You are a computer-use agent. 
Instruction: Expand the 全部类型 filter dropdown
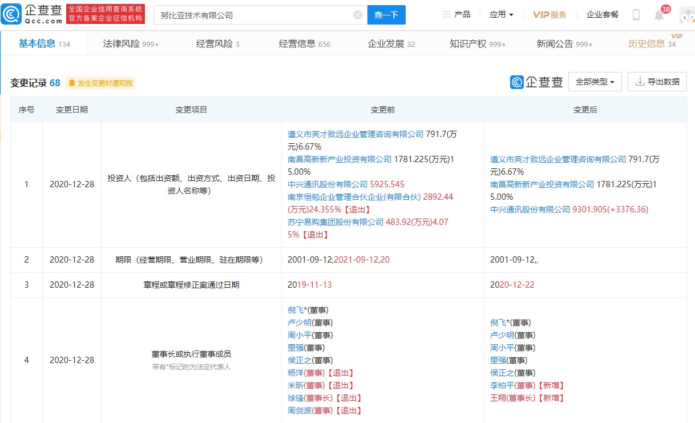[x=595, y=82]
